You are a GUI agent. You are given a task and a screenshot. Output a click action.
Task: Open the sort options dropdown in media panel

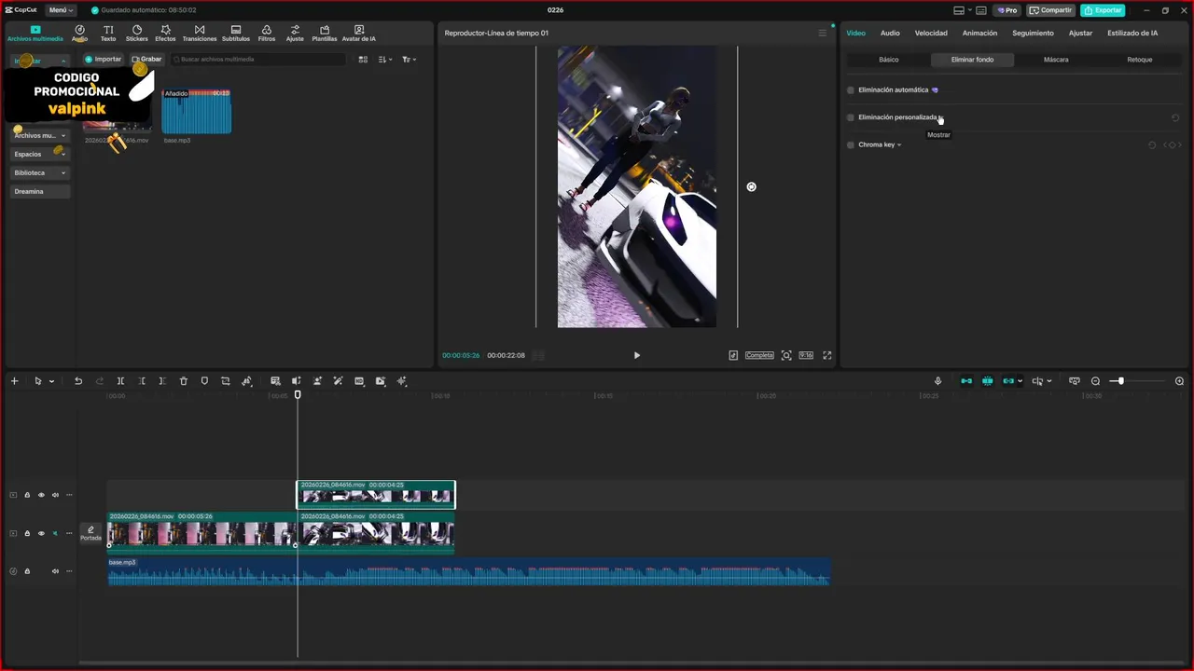[x=386, y=60]
